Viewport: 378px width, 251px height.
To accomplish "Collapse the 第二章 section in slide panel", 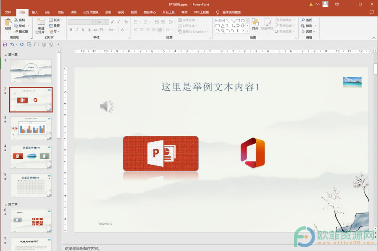I will tap(5, 204).
